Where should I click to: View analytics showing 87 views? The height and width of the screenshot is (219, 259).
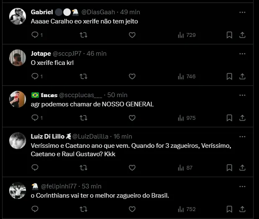(x=185, y=168)
